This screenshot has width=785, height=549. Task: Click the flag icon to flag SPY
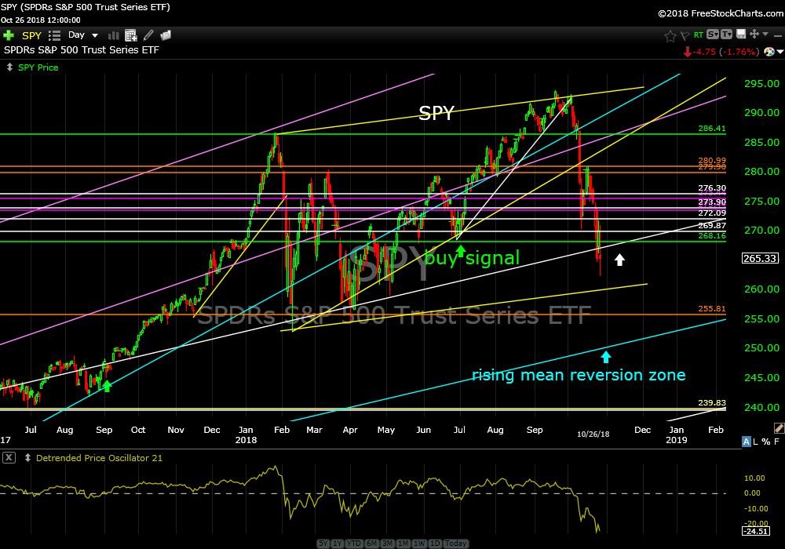[x=684, y=35]
